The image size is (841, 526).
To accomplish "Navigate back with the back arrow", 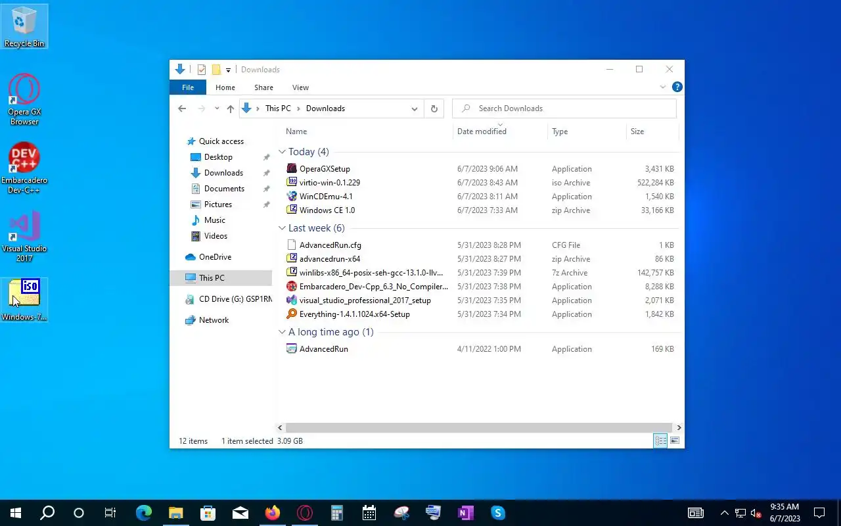I will tap(182, 108).
